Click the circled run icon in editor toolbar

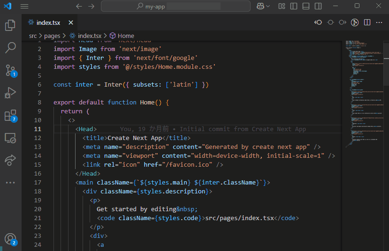point(355,22)
